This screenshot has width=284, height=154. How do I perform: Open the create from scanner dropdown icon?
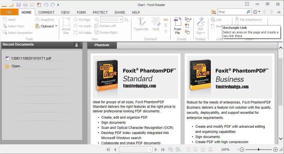coord(188,19)
